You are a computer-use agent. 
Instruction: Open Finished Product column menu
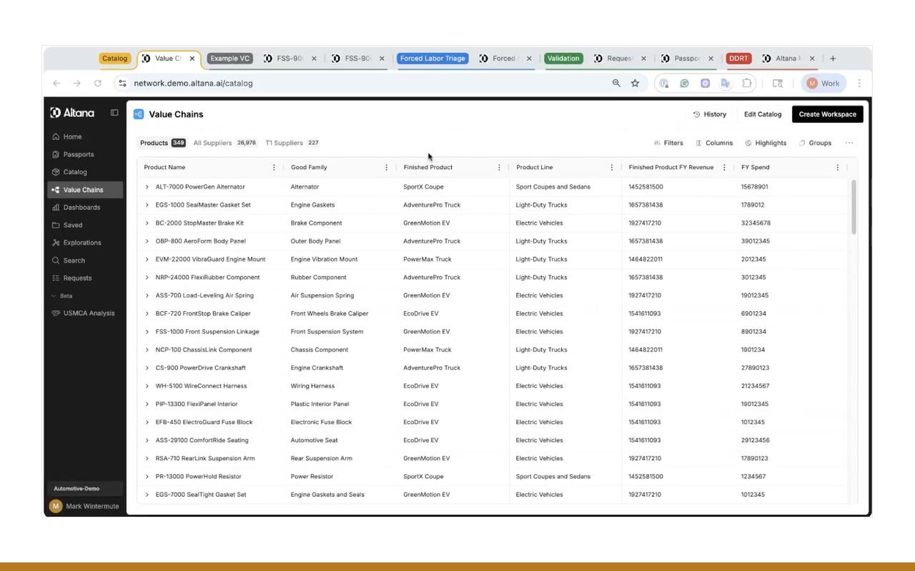499,168
